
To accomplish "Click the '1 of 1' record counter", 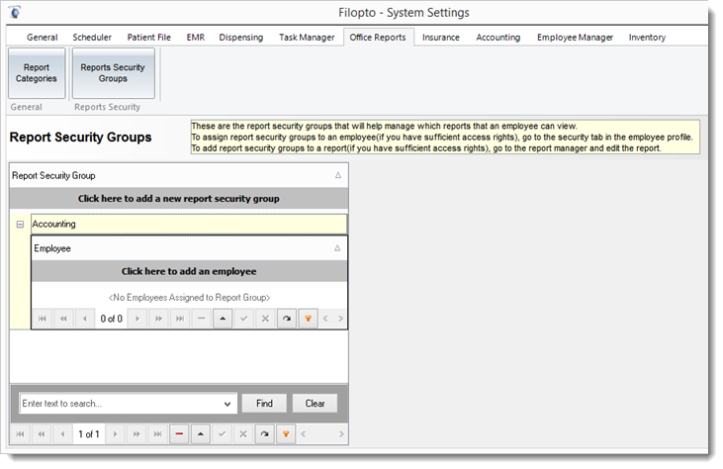I will click(89, 434).
